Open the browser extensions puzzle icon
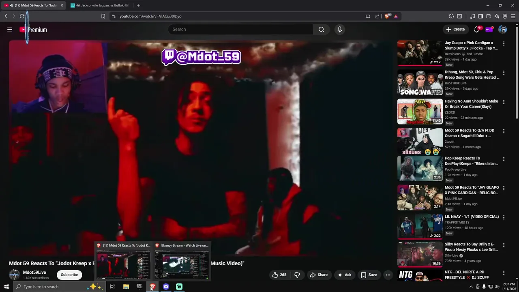 point(451,16)
